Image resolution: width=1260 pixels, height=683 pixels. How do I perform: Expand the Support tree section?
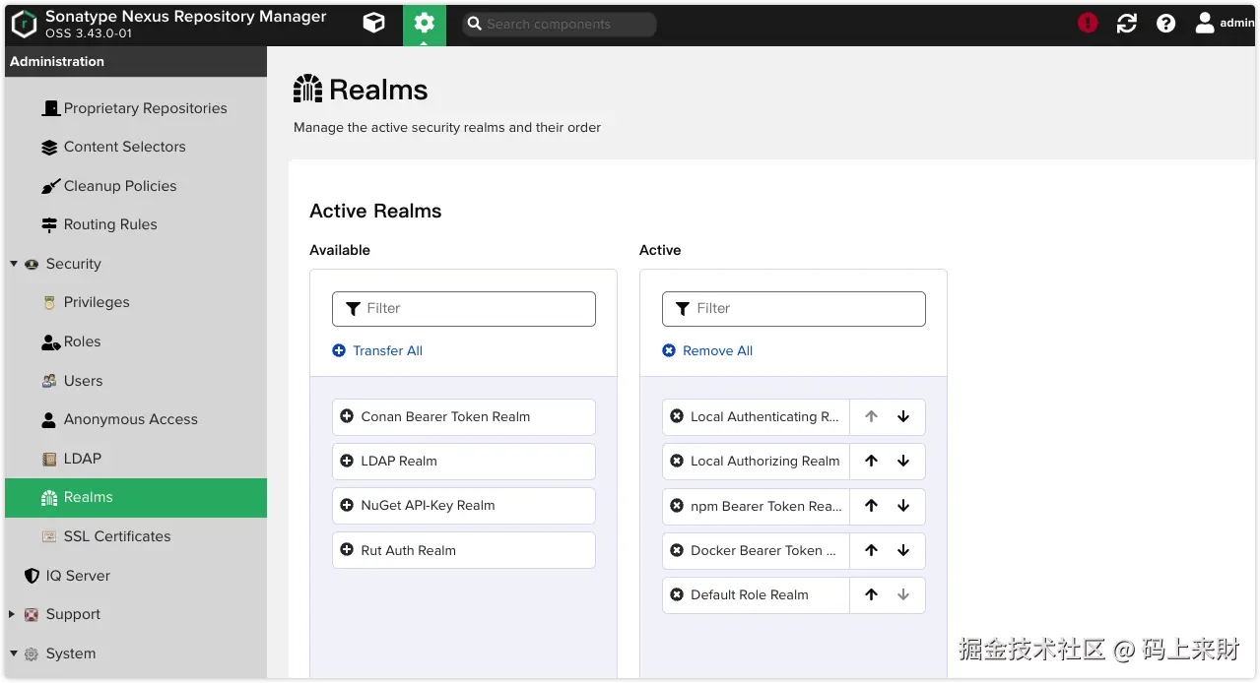(13, 614)
